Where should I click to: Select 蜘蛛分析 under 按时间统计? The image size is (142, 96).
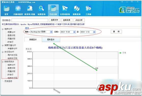(x=11, y=65)
